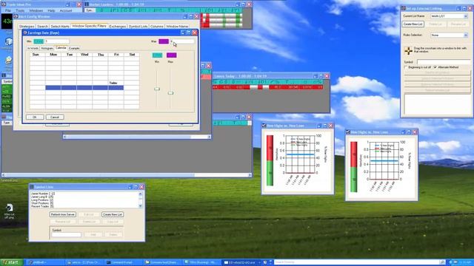Click the Market Leaders window title icon
Screen dimensions: 474x266
pos(87,4)
